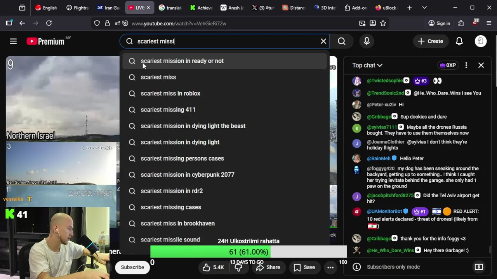Screen dimensions: 497x279
Task: Select suggestion 'scariest missing 411'
Action: pyautogui.click(x=225, y=110)
